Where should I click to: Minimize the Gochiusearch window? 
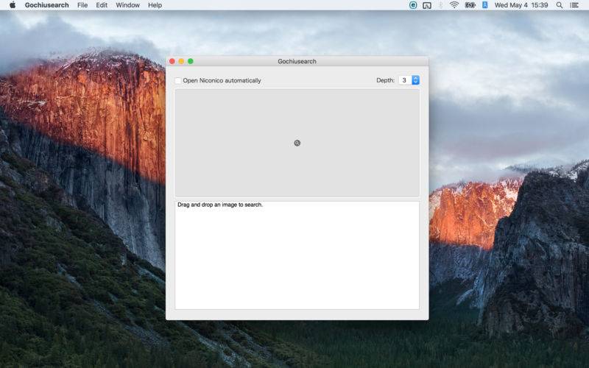pos(181,61)
